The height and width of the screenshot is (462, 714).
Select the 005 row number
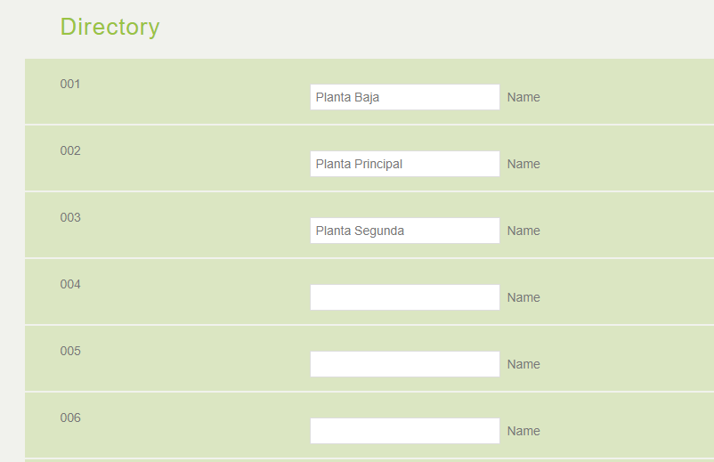(70, 352)
